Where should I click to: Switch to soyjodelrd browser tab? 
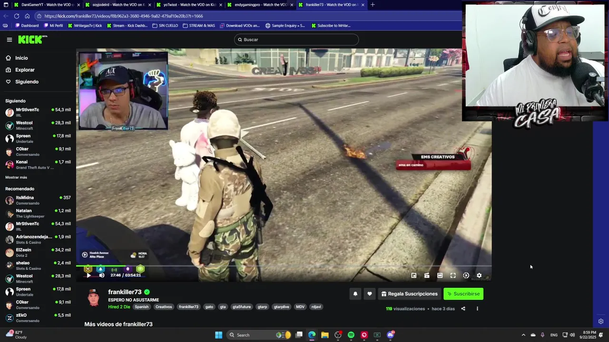pyautogui.click(x=118, y=5)
